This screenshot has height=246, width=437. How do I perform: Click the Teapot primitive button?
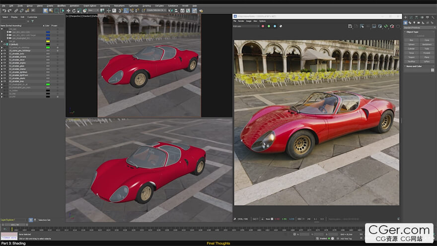[411, 57]
